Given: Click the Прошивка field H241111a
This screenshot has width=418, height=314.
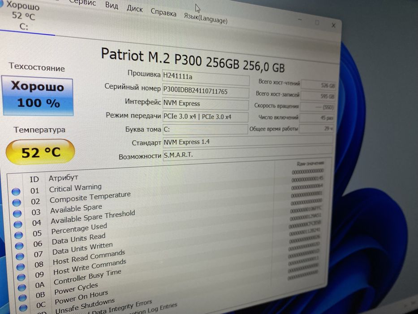Looking at the screenshot, I should click(x=206, y=79).
